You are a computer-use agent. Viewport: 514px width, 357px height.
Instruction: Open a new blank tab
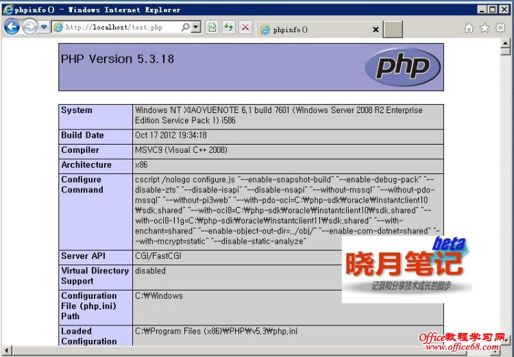[x=393, y=29]
